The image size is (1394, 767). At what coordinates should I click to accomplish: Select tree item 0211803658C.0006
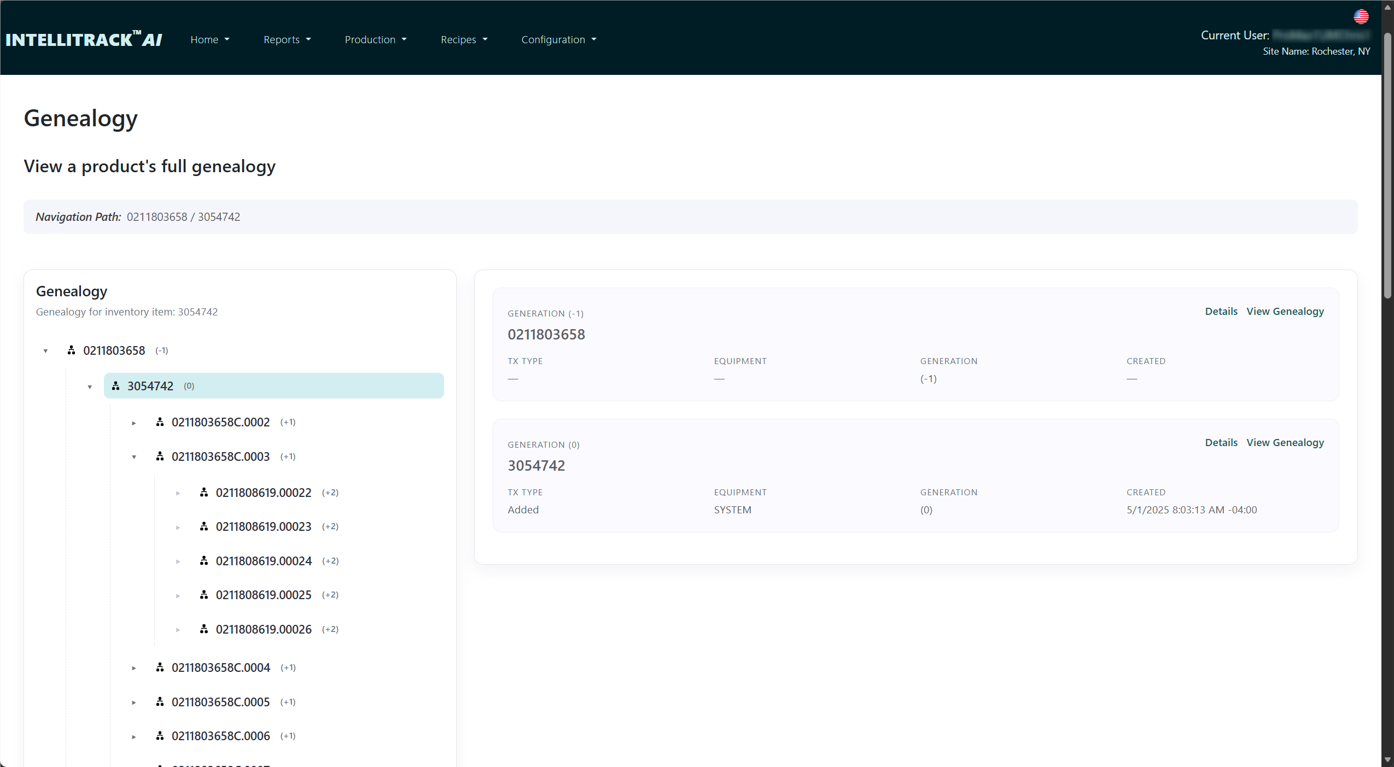click(x=221, y=736)
